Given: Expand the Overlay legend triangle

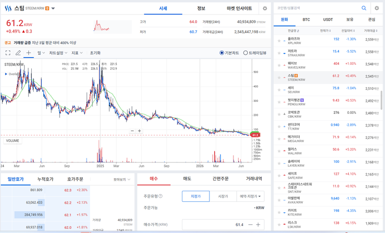Looking at the screenshot, I should 6,74.
